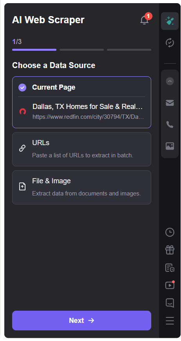Open the document notes icon in sidebar
This screenshot has width=181, height=341.
point(170,267)
